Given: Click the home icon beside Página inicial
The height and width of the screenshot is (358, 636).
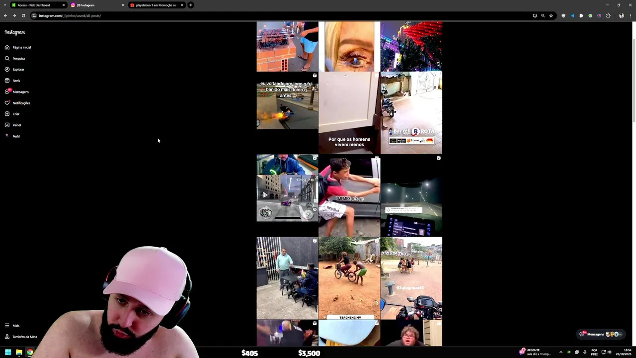Looking at the screenshot, I should 7,47.
